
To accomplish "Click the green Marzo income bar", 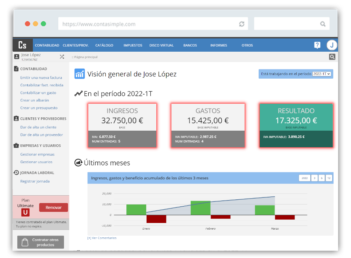I will [265, 210].
